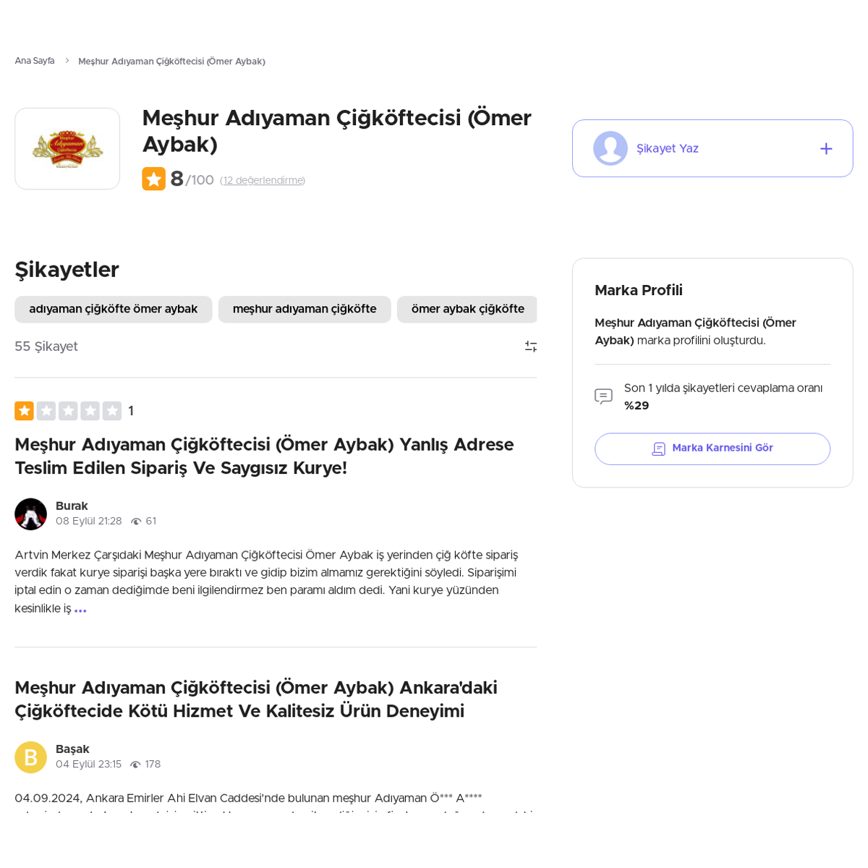
Task: Open Başak's user name link
Action: [x=72, y=749]
